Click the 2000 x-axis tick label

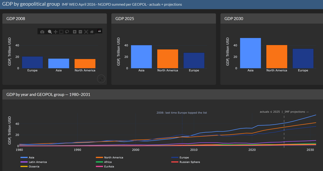pos(136,150)
